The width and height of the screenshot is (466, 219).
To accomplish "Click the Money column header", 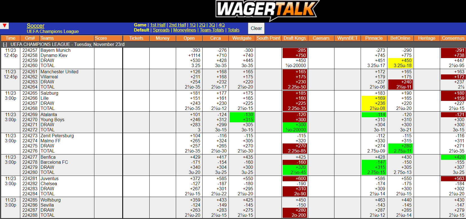I will point(163,38).
